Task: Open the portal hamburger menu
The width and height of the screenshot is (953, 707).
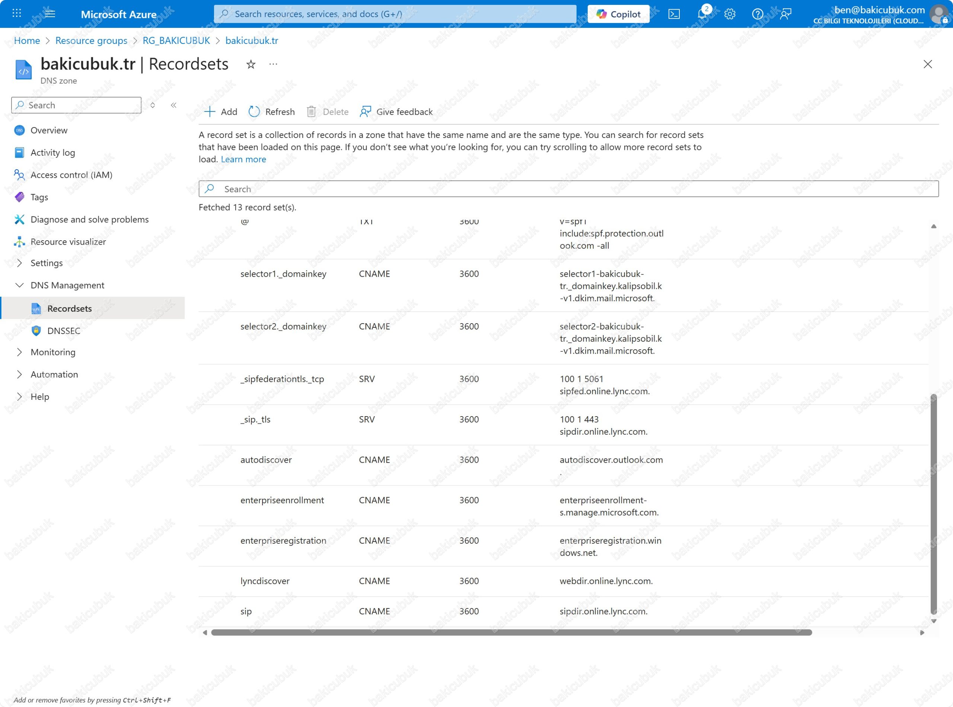Action: tap(50, 13)
